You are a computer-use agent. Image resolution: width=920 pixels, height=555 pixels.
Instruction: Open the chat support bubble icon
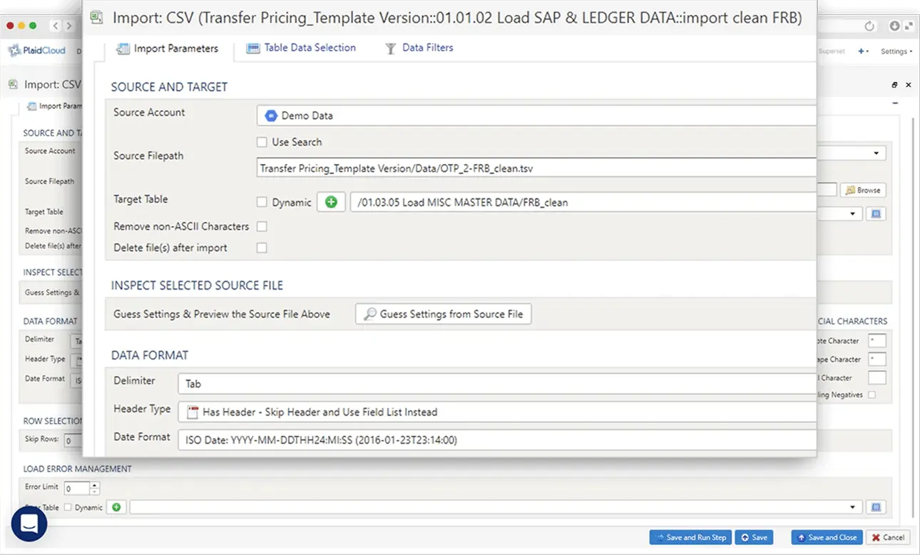click(29, 523)
